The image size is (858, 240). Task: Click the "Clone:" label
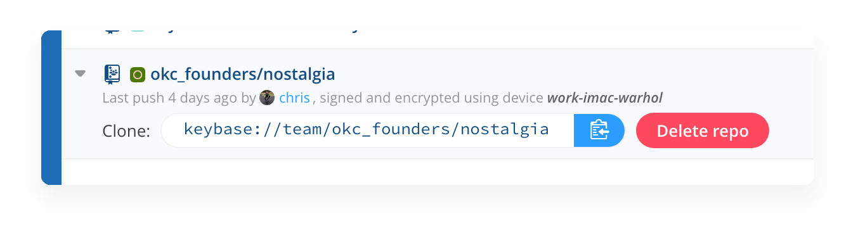pos(126,131)
